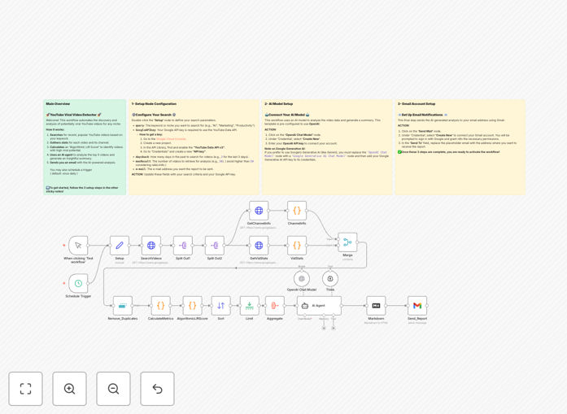Add a Tool sub-node to AI Agent

coord(334,329)
